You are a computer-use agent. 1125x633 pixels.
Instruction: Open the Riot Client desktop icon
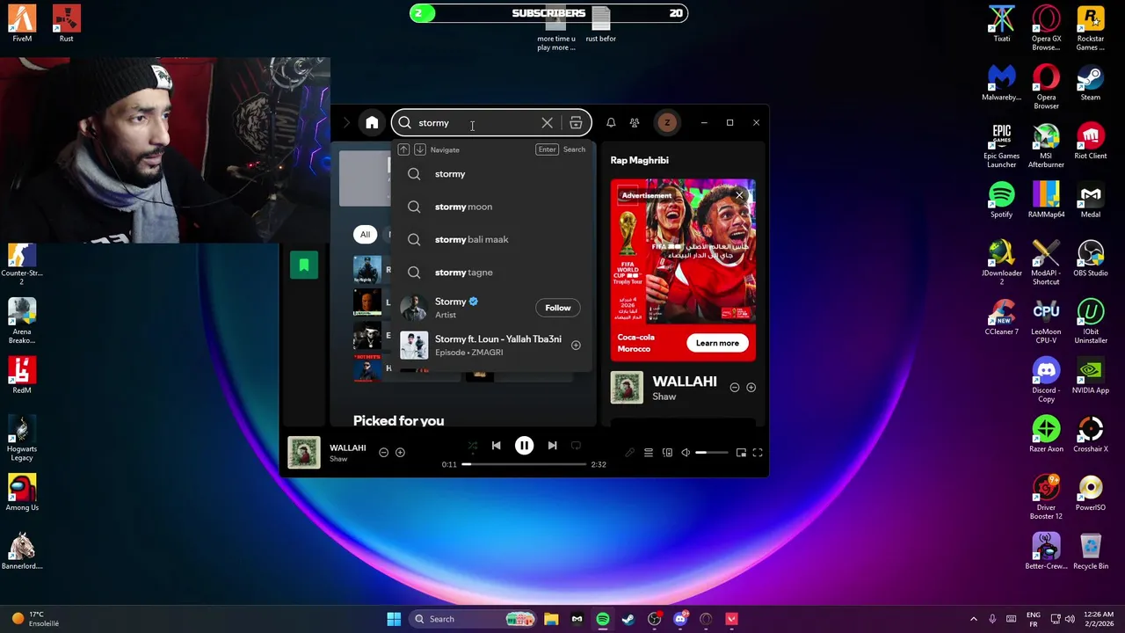click(1091, 142)
